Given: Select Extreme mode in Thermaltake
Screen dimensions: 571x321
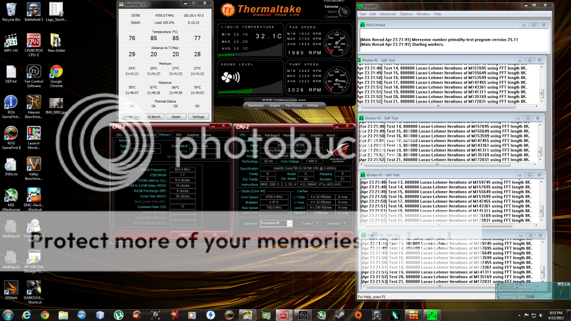Looking at the screenshot, I should tap(331, 7).
